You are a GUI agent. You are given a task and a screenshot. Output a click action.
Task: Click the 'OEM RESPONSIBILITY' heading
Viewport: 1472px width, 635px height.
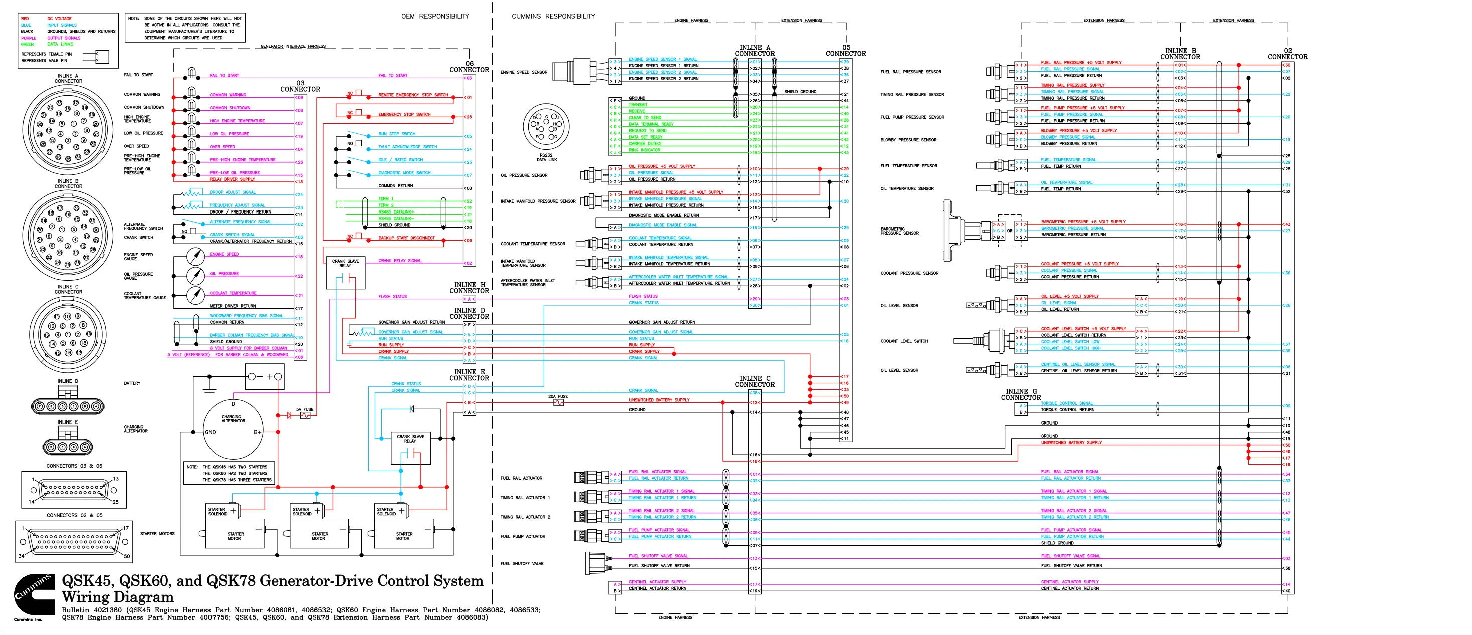[435, 16]
